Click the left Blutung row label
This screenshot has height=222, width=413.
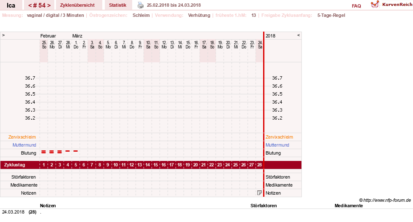(29, 153)
